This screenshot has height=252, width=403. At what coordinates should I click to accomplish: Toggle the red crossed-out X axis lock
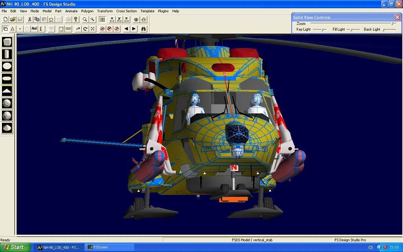click(102, 29)
